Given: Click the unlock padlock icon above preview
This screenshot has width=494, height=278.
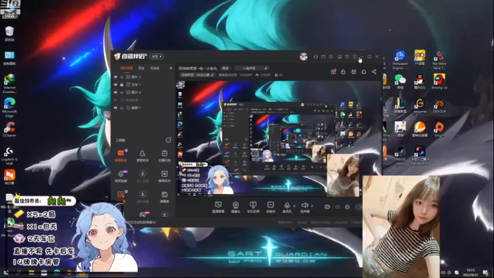Looking at the screenshot, I should [343, 72].
